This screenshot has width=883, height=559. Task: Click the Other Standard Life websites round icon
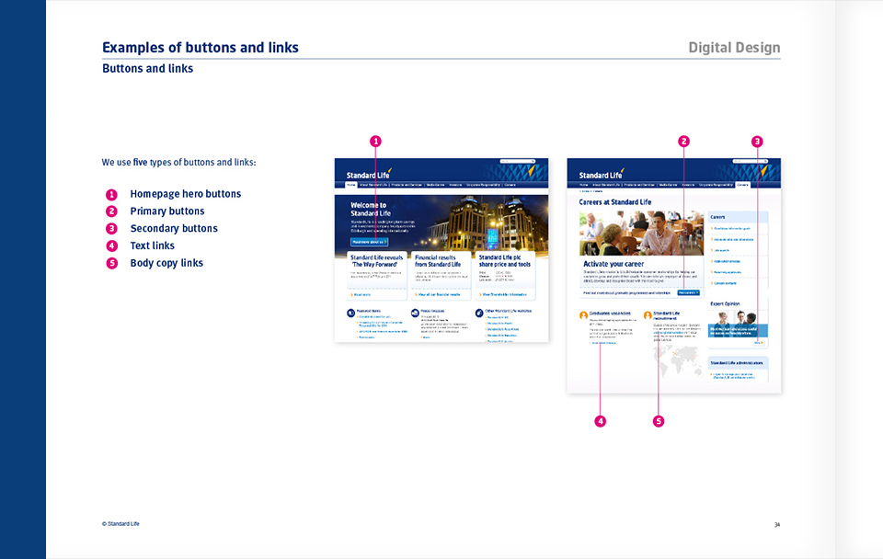click(480, 314)
